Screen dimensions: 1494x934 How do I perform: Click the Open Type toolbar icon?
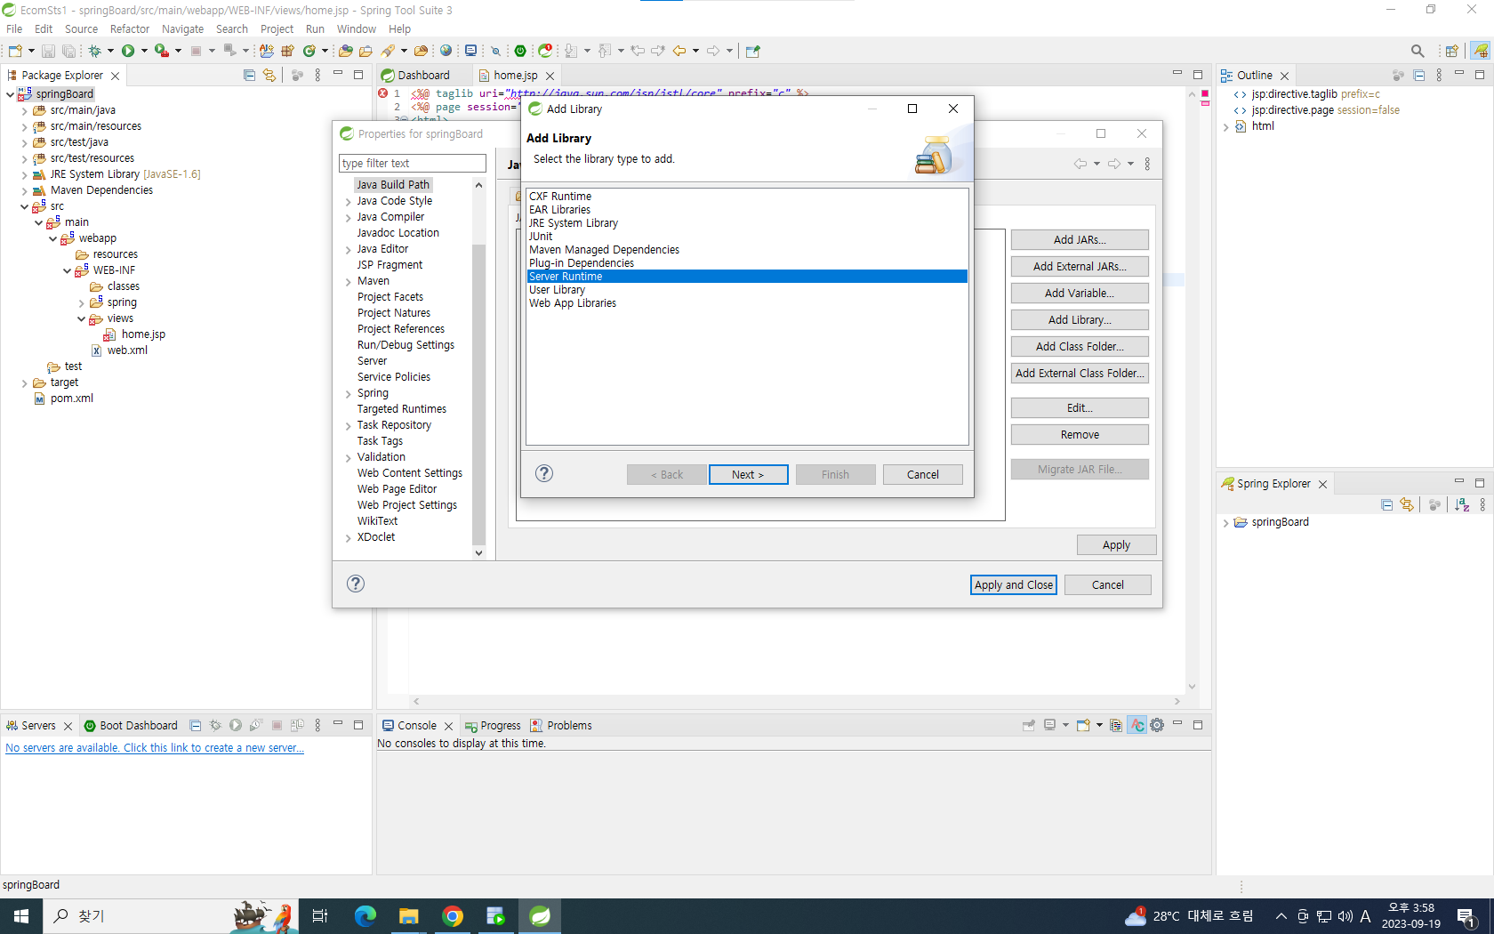click(346, 51)
